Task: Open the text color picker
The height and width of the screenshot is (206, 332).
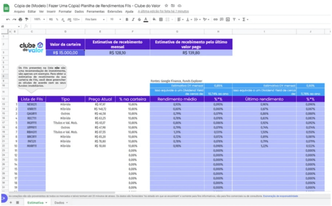Action: [x=146, y=19]
